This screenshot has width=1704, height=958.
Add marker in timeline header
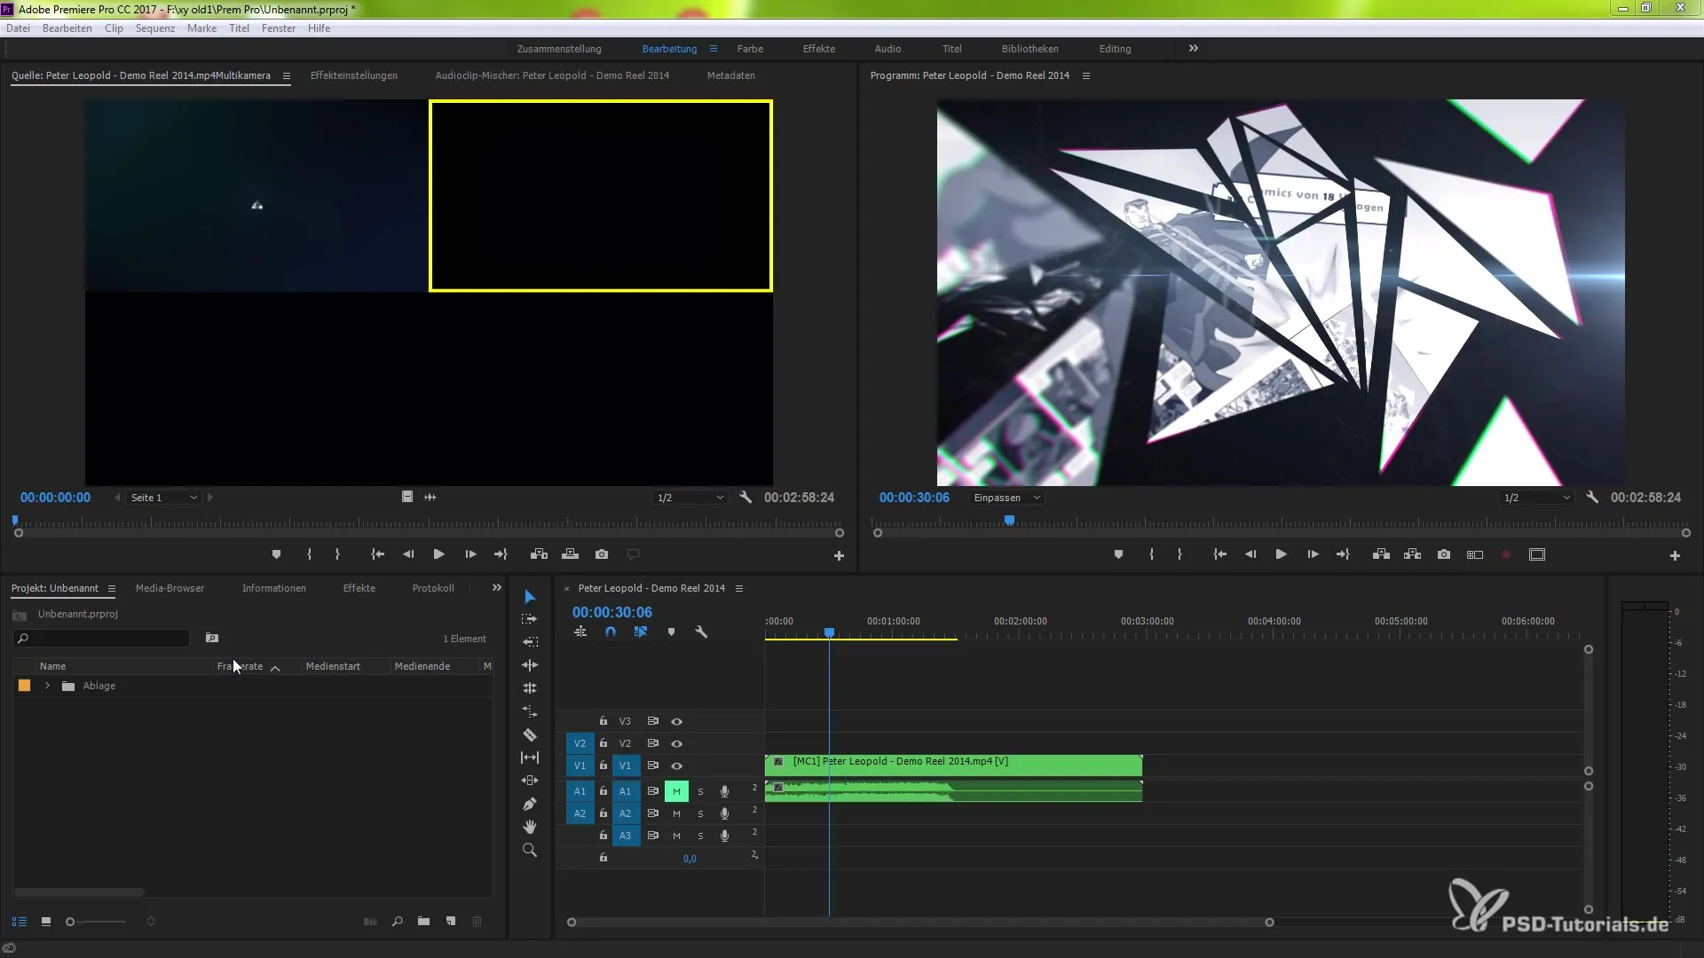pos(671,632)
